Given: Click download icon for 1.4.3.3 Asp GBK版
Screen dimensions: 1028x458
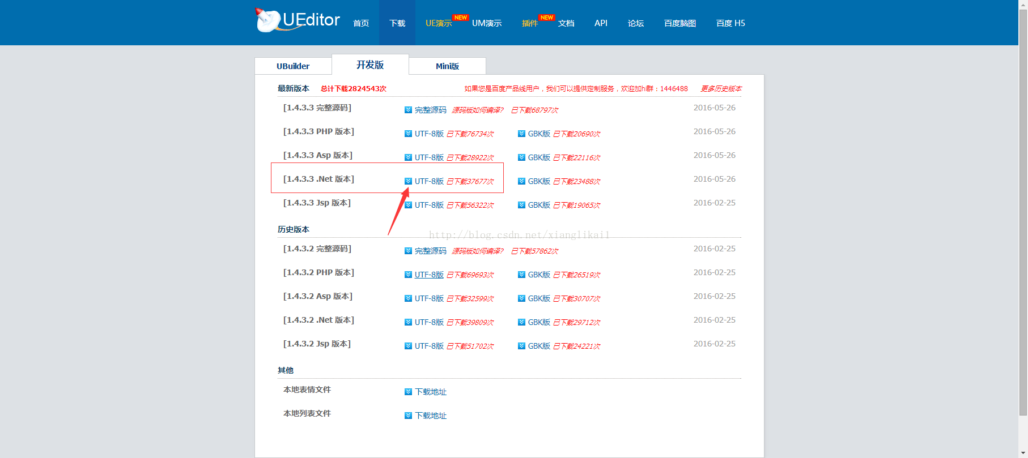Looking at the screenshot, I should pyautogui.click(x=521, y=157).
